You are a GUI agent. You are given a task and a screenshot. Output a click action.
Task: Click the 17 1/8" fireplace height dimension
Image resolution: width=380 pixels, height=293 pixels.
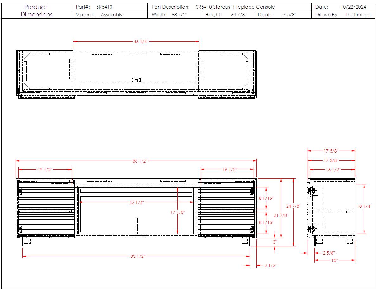[x=178, y=212]
